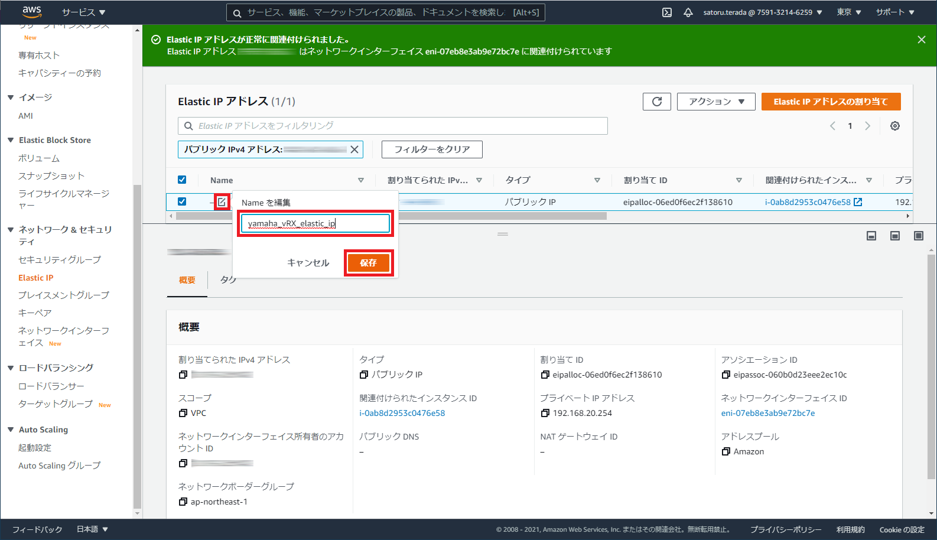The height and width of the screenshot is (540, 937).
Task: Dismiss the green success banner
Action: pyautogui.click(x=921, y=40)
